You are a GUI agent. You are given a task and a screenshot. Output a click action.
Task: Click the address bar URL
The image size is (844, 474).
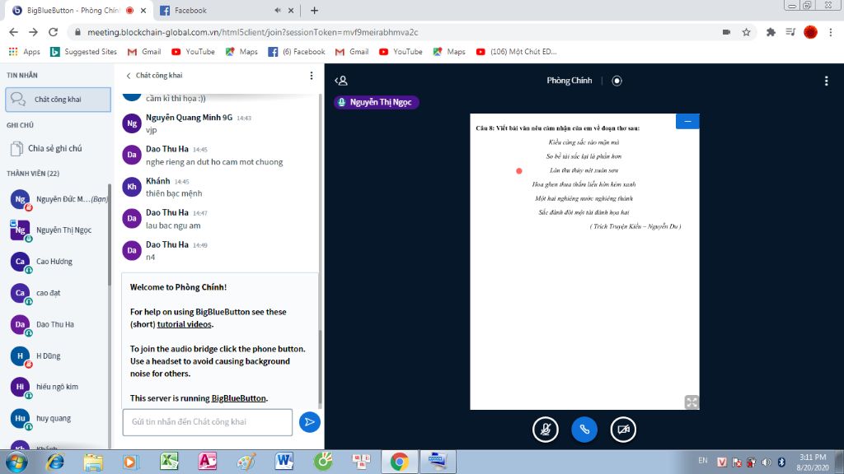[253, 32]
